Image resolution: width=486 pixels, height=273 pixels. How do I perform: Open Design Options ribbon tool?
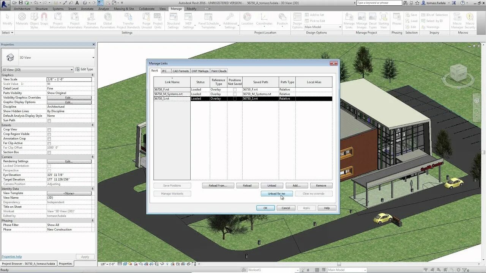(x=297, y=20)
